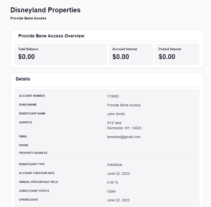The width and height of the screenshot is (211, 207).
Task: Click the Open subaccount status value
Action: [x=111, y=191]
